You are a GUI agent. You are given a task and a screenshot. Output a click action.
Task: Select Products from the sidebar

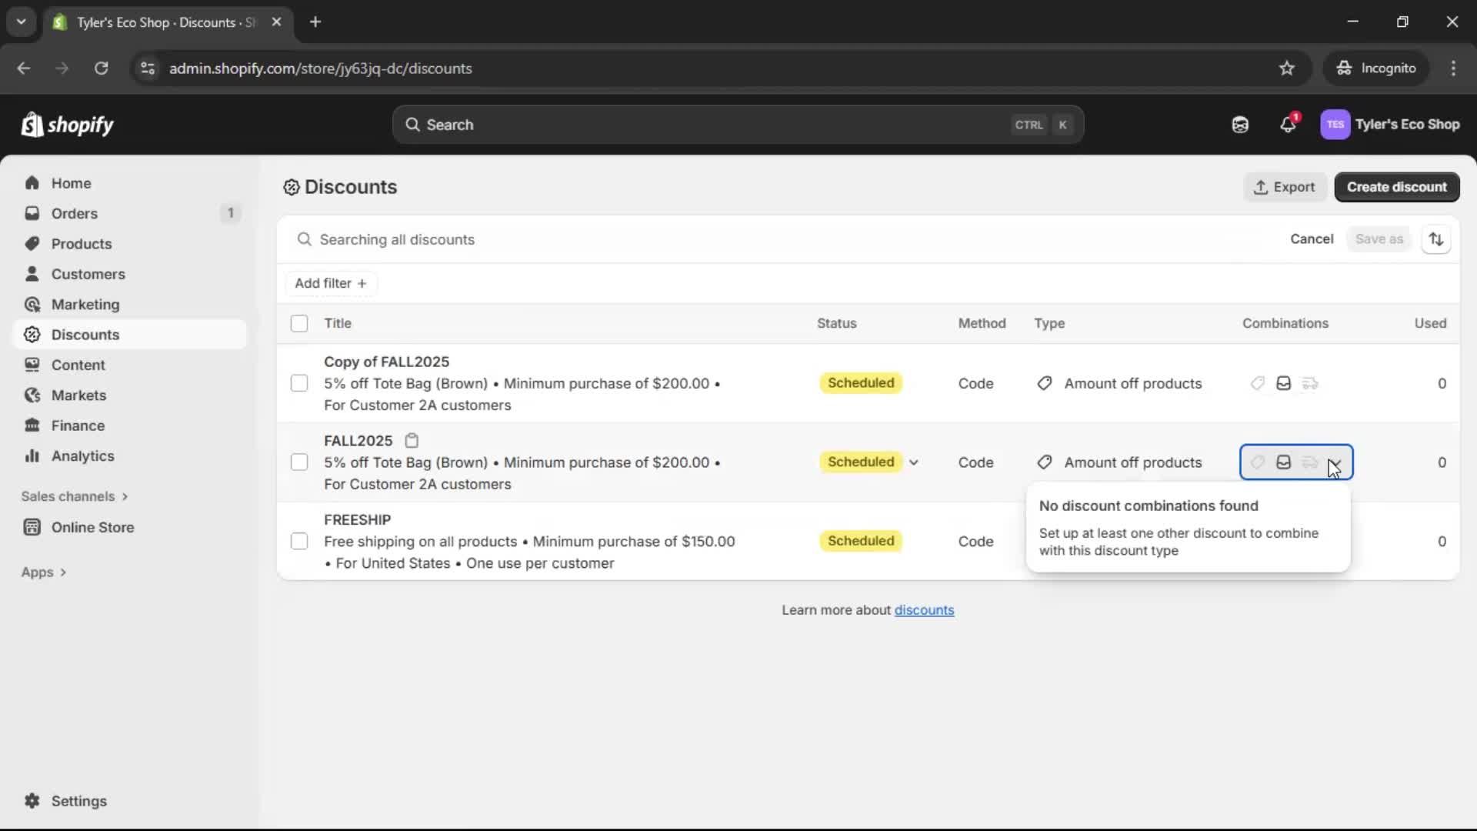82,243
